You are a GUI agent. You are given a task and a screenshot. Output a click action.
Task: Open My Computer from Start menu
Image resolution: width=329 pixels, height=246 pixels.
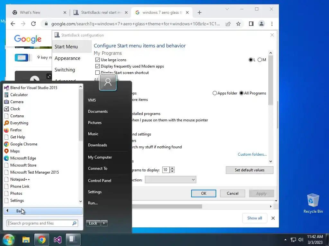[100, 157]
